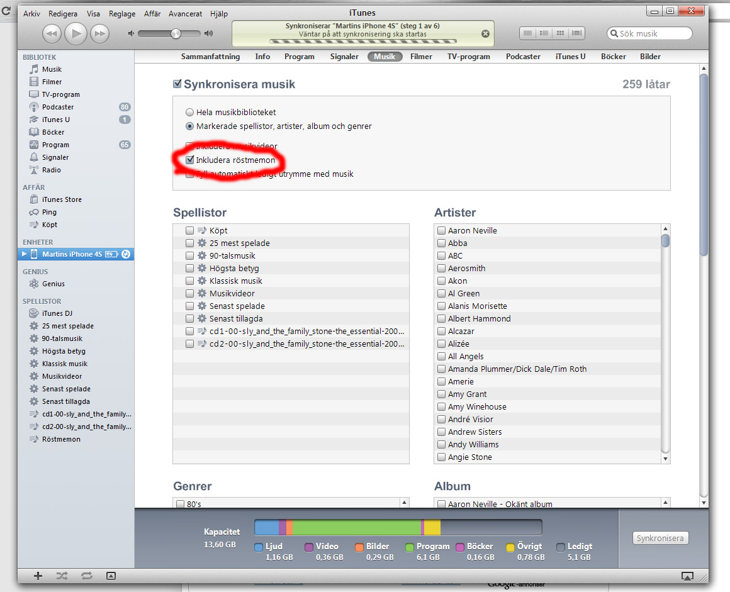Viewport: 730px width, 592px height.
Task: Switch to grid view
Action: (x=560, y=33)
